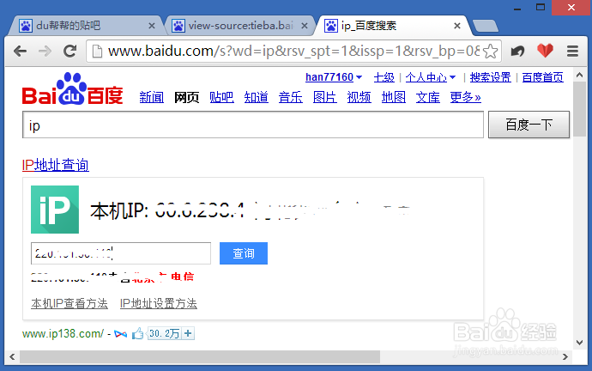This screenshot has height=371, width=592.
Task: Open the 知道 category
Action: pos(256,97)
